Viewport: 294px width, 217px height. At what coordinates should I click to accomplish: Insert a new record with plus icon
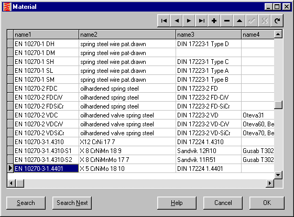[214, 20]
